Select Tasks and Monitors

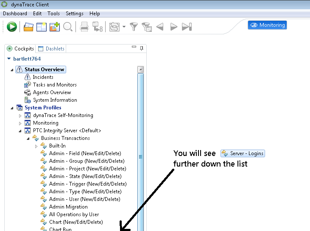[55, 85]
